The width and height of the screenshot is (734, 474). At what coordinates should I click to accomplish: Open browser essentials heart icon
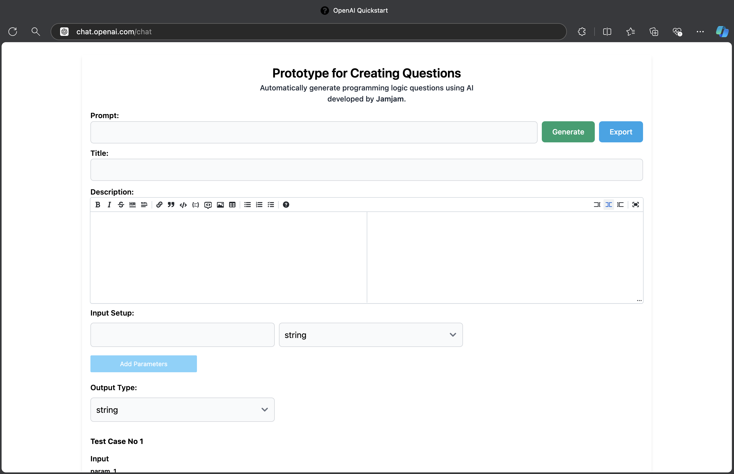coord(677,31)
